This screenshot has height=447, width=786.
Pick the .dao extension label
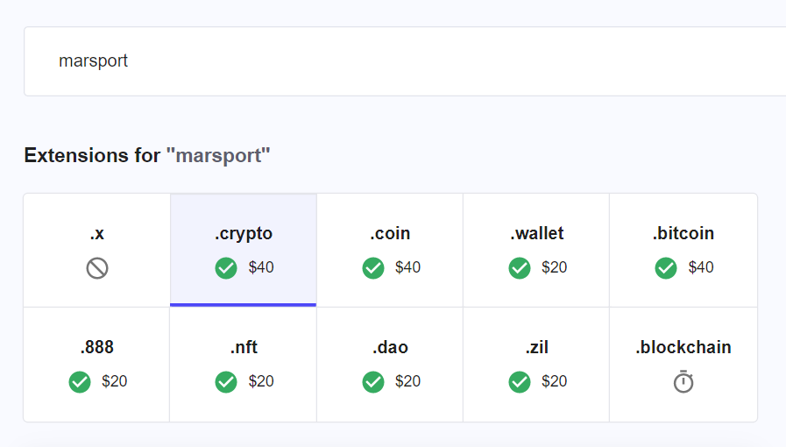coord(390,347)
